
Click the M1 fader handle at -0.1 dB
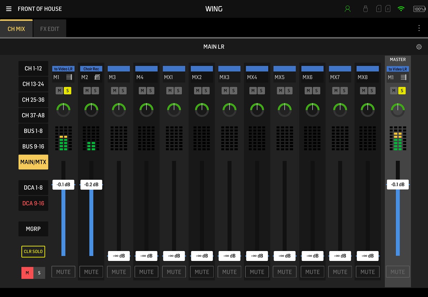click(x=63, y=185)
